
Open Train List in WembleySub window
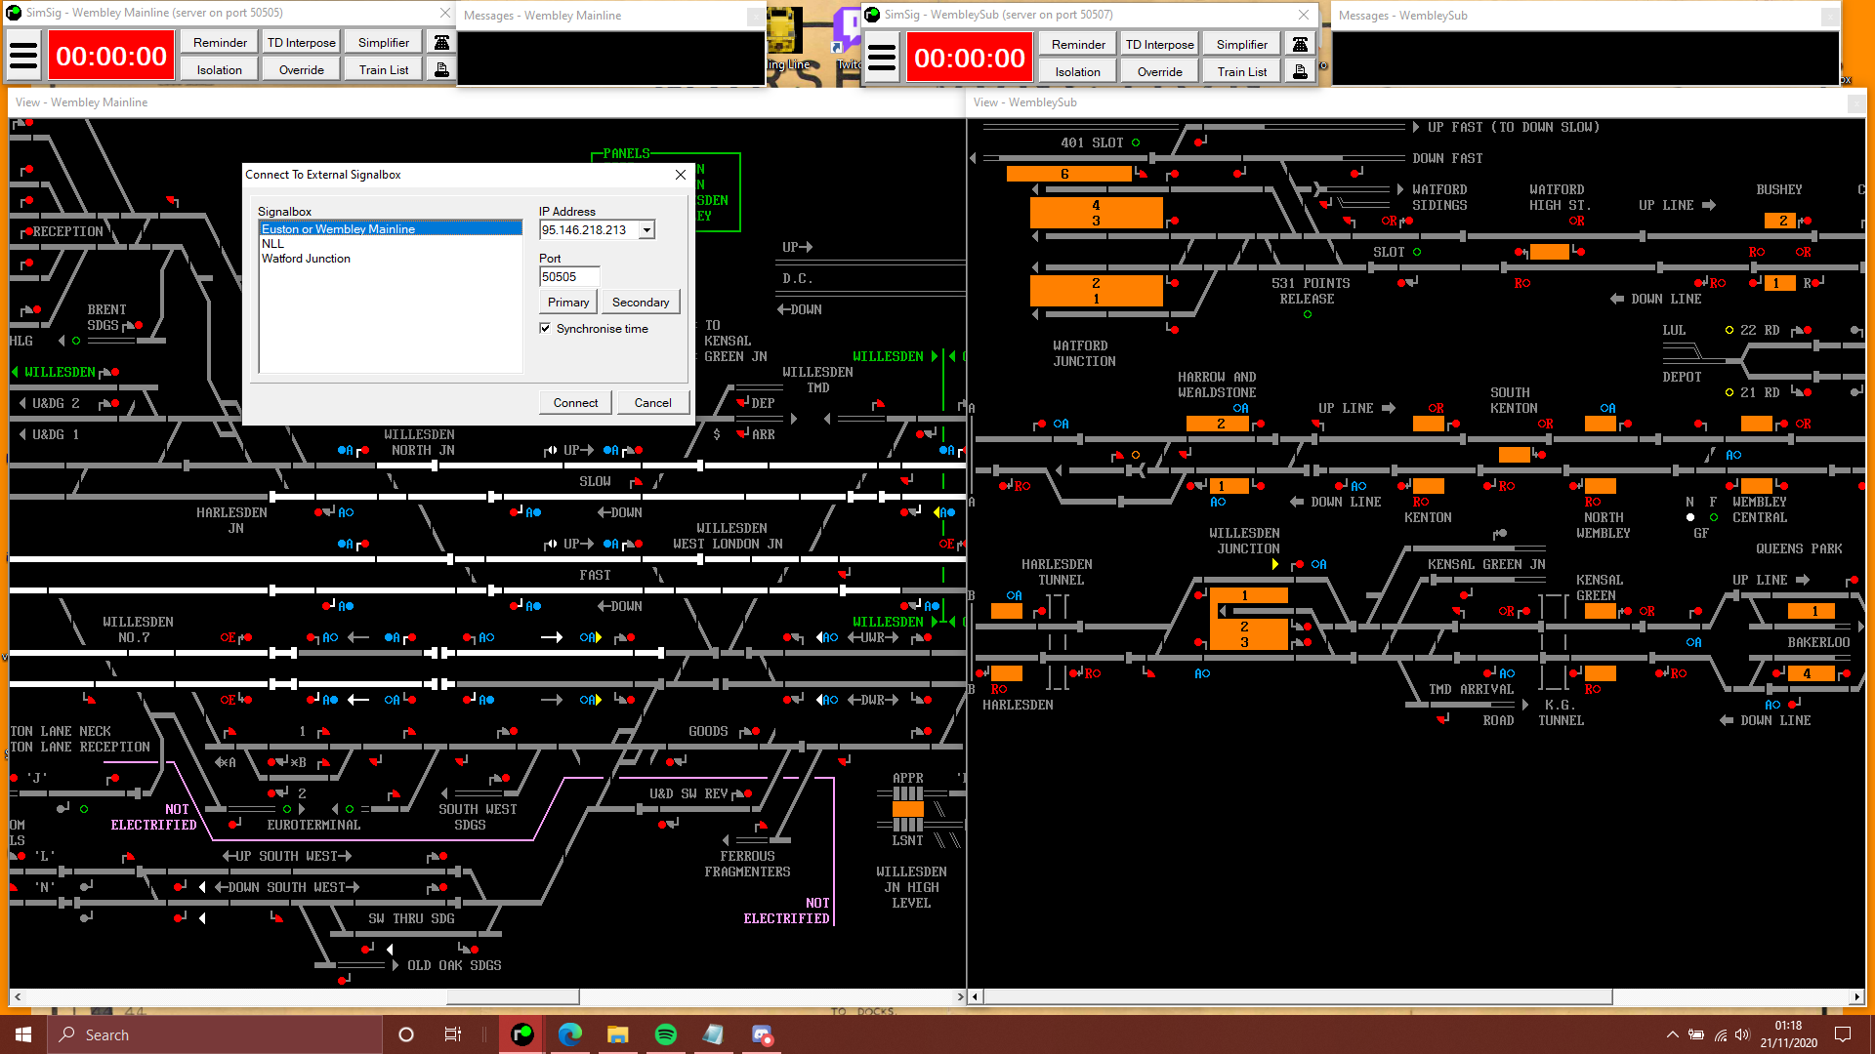[x=1242, y=71]
